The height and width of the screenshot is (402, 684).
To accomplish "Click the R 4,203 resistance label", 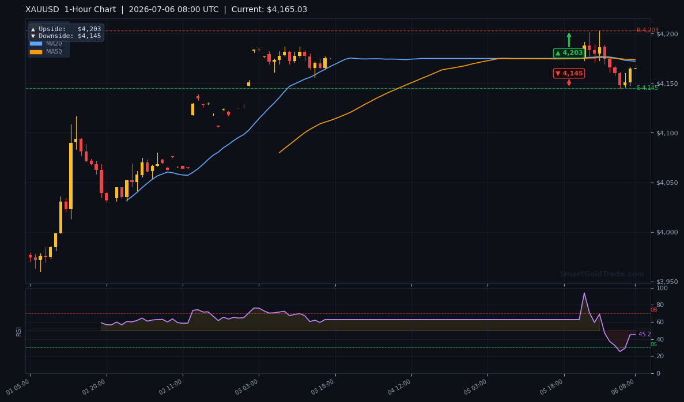I will tap(647, 30).
